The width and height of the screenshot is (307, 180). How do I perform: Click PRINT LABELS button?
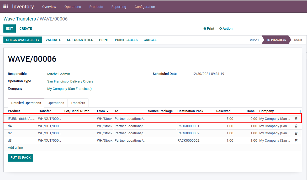point(126,40)
